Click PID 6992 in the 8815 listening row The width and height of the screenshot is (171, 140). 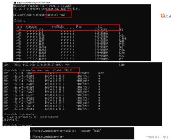pos(101,73)
